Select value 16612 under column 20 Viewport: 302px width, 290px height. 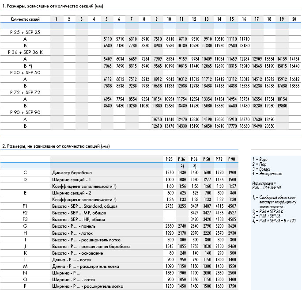click(x=294, y=79)
